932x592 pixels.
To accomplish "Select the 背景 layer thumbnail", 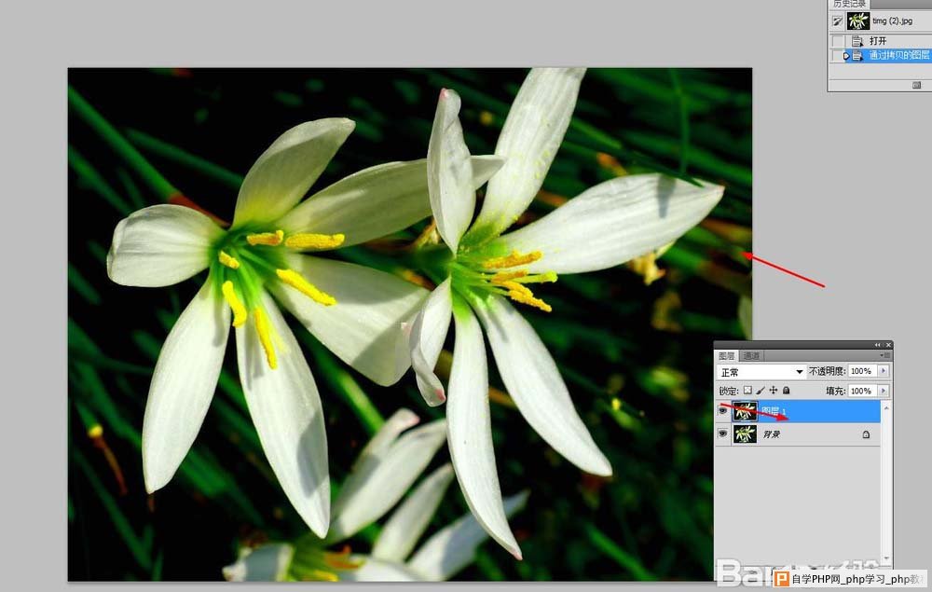I will (745, 434).
